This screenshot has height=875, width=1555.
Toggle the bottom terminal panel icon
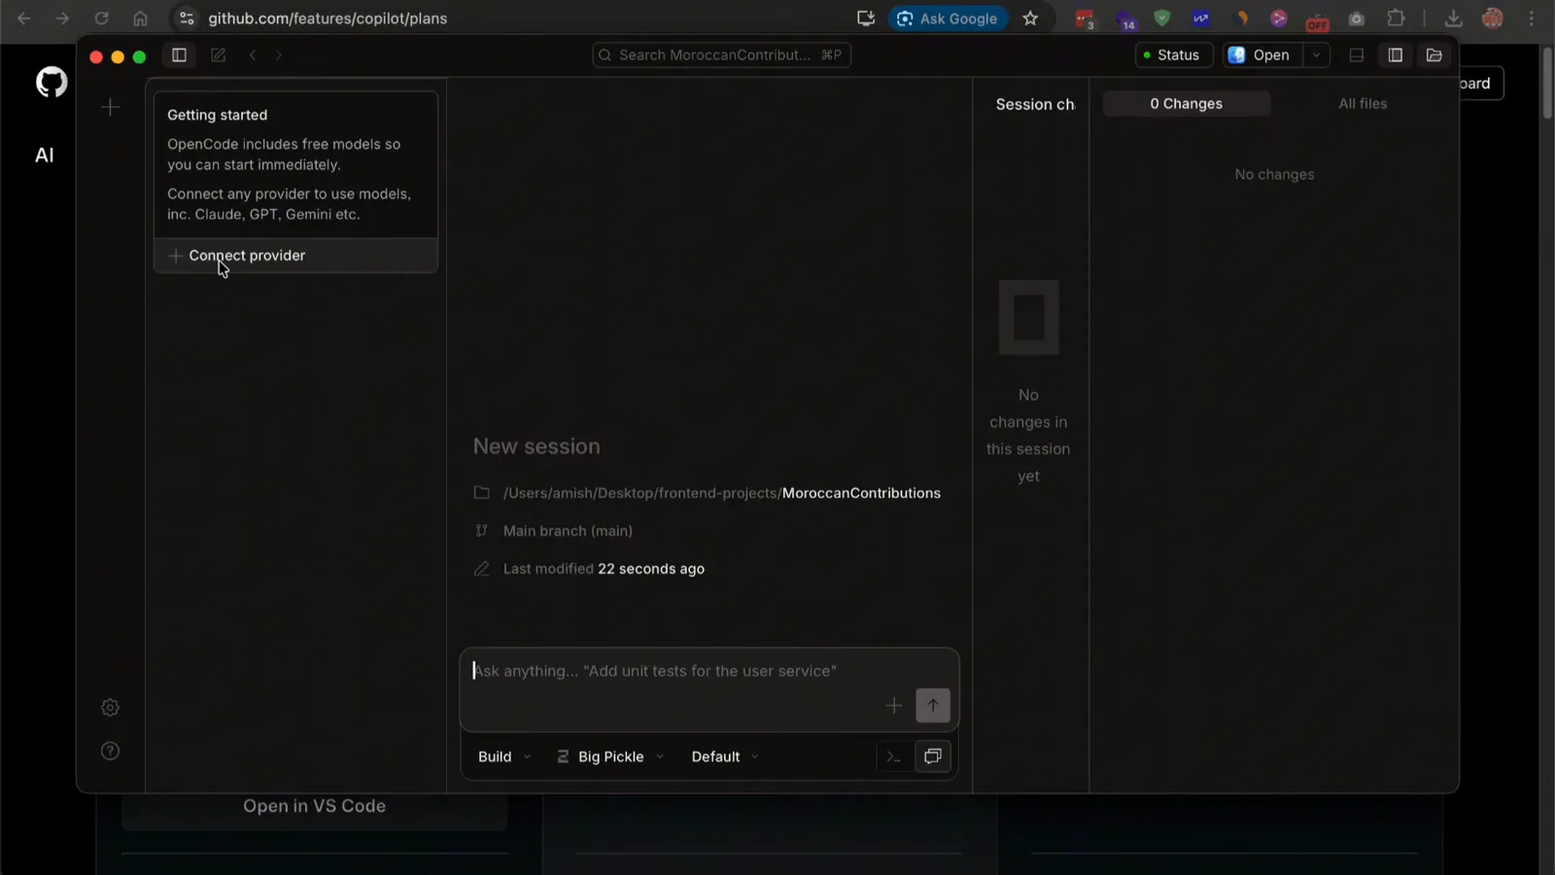(x=1357, y=55)
